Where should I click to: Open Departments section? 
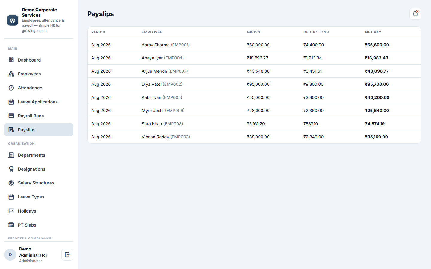coord(39,155)
